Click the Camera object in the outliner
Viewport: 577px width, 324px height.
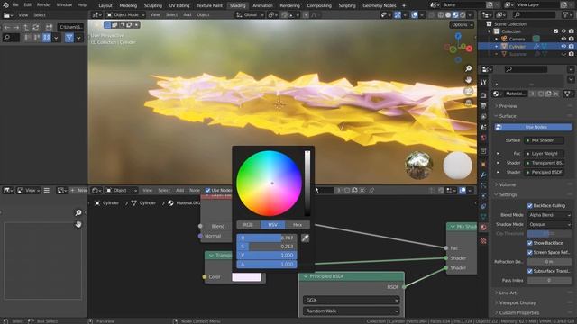[517, 39]
